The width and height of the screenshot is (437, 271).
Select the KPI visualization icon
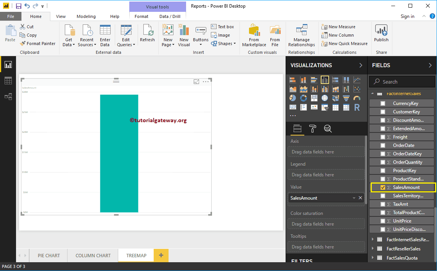click(x=314, y=107)
